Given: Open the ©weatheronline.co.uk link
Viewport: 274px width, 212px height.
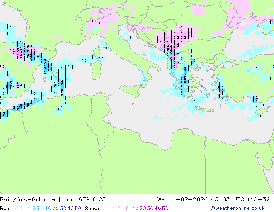Looking at the screenshot, I should pos(238,209).
